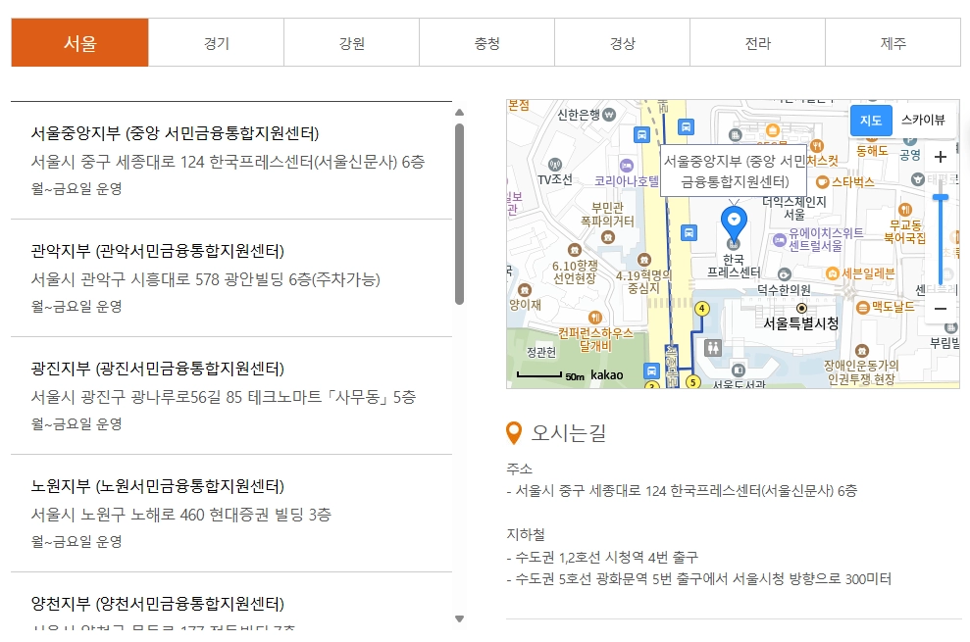Screen dimensions: 970x642
Task: Click the 신한은행 bank icon on map
Action: click(x=609, y=114)
